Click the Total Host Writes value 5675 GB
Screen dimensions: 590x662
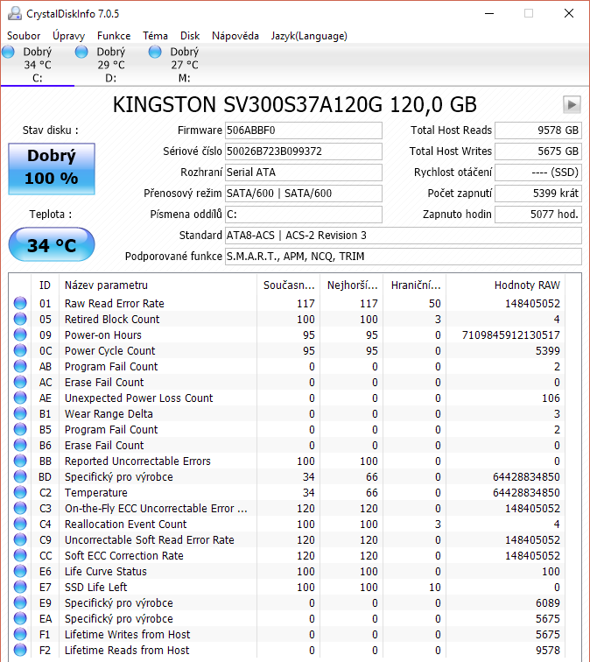coord(538,151)
